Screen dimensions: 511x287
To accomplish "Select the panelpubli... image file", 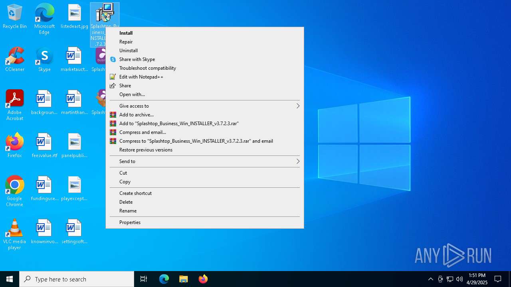I will [x=74, y=146].
